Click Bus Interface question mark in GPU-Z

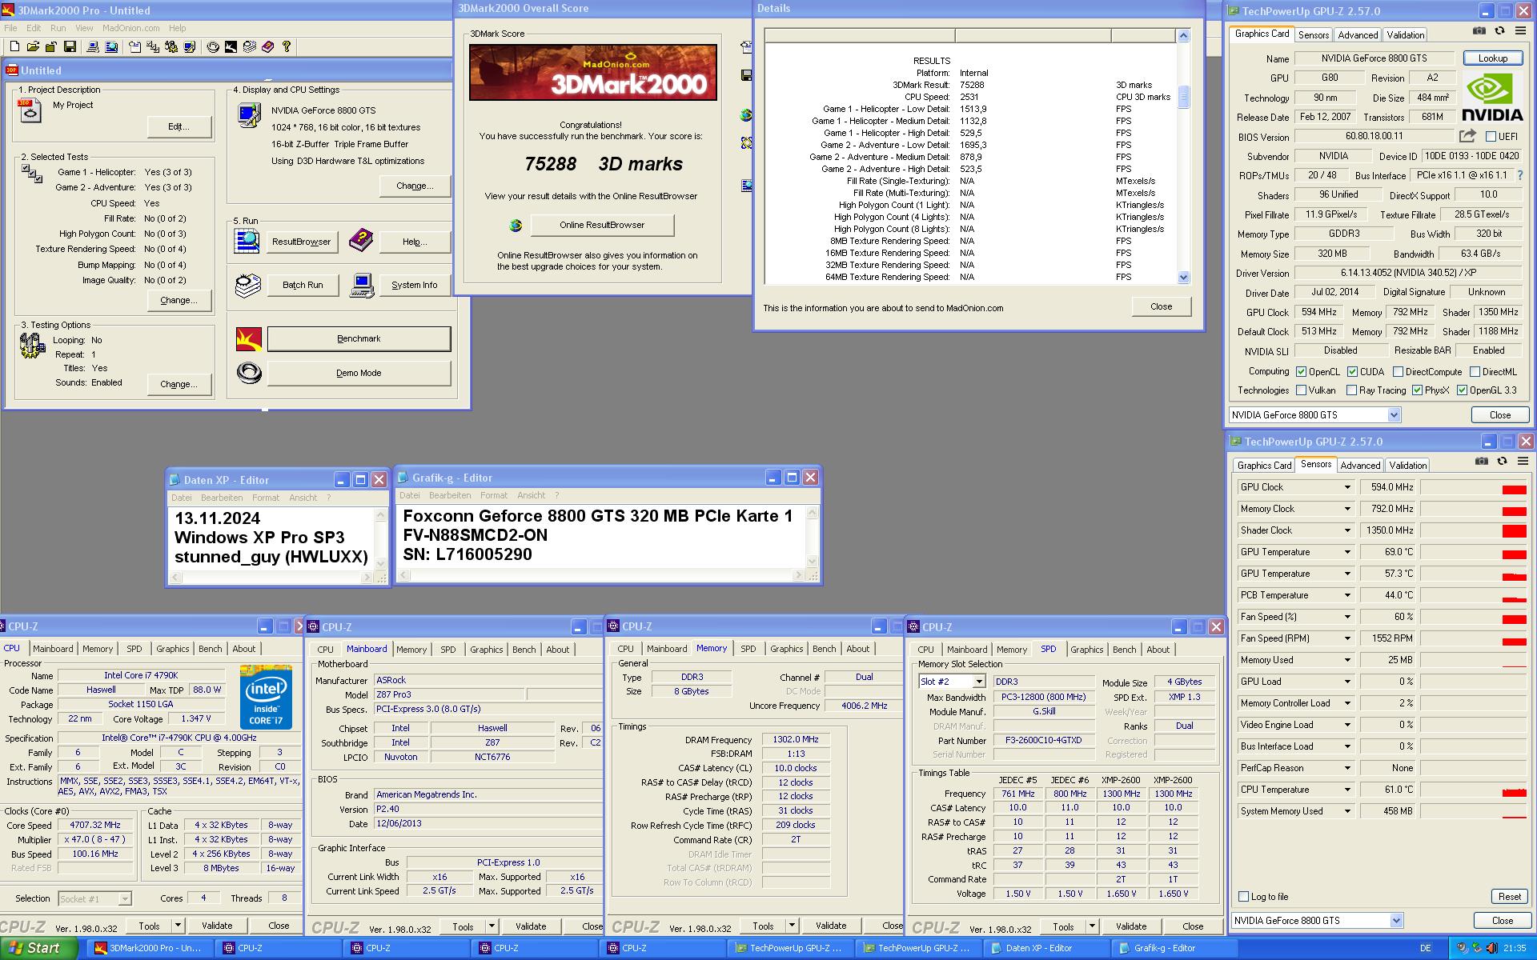click(x=1519, y=175)
